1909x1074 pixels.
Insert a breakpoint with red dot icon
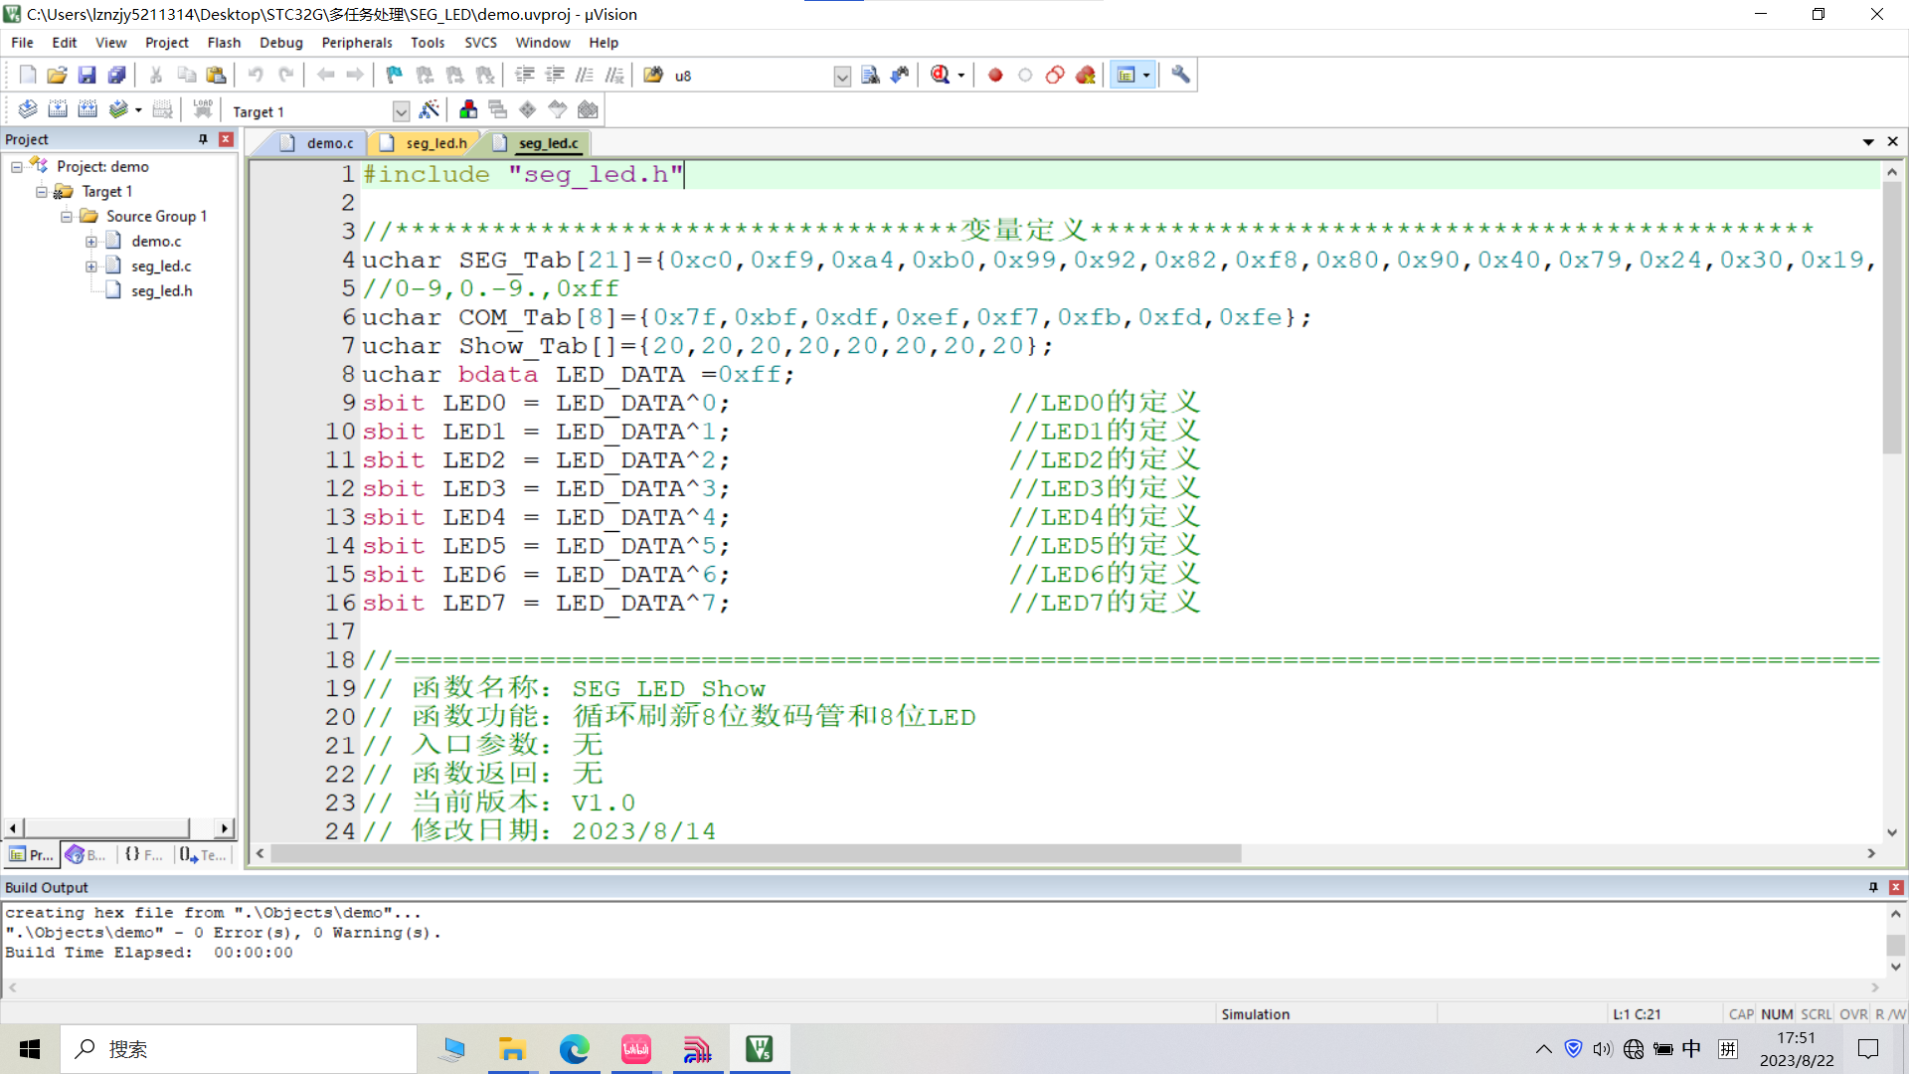pyautogui.click(x=995, y=75)
